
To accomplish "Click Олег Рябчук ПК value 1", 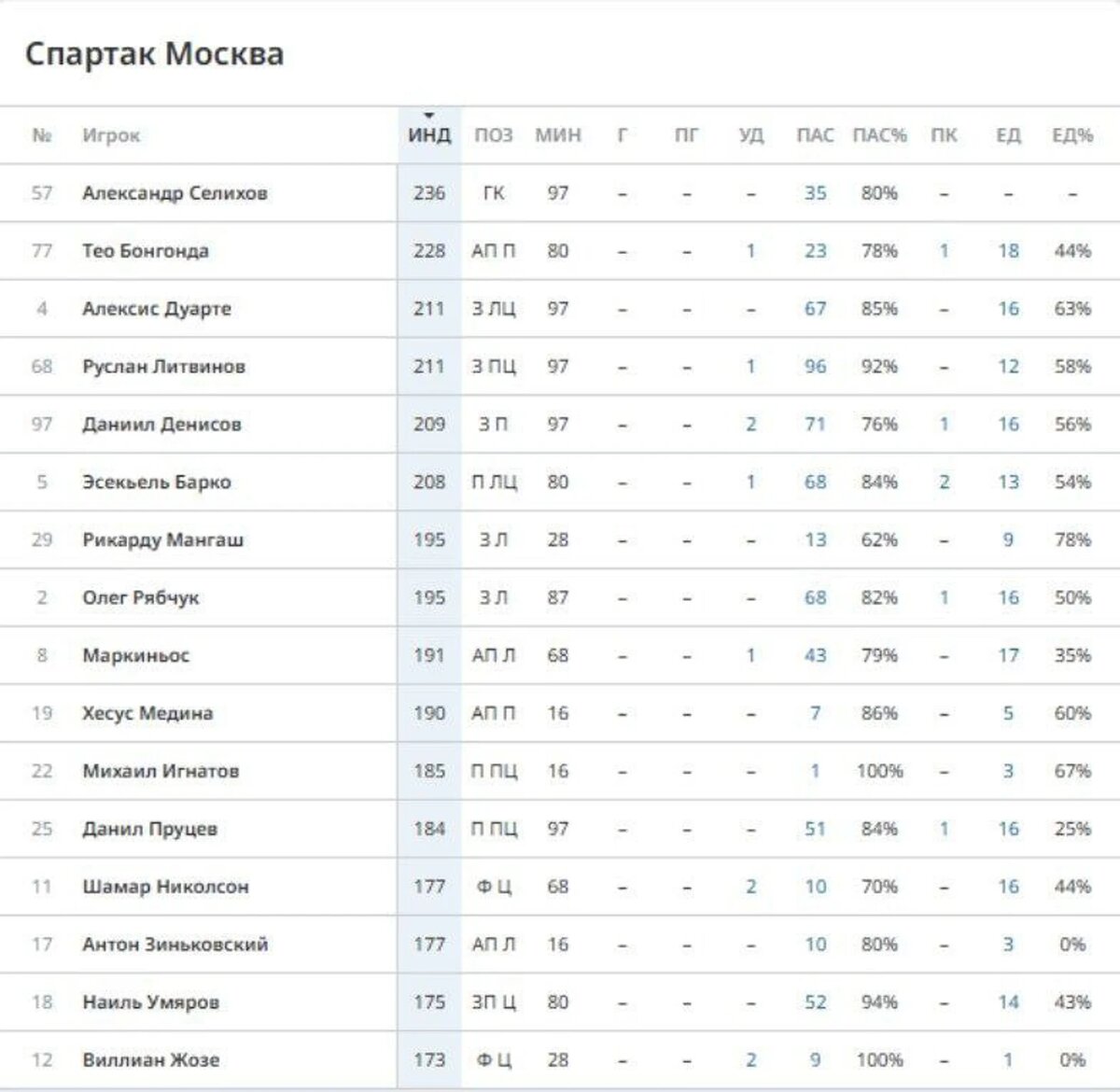I will click(944, 598).
